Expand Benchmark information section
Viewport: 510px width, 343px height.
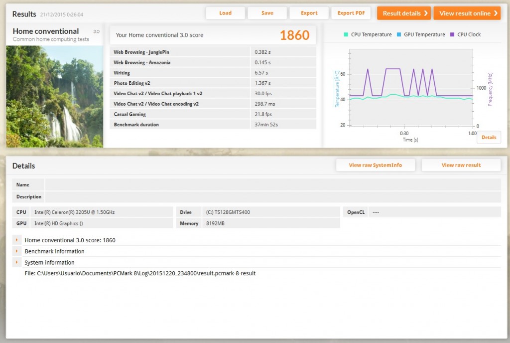coord(17,251)
